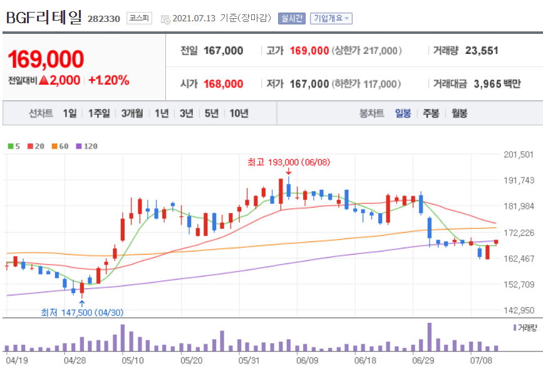This screenshot has height=370, width=543.
Task: Click the 07/08 date axis label
Action: point(481,361)
